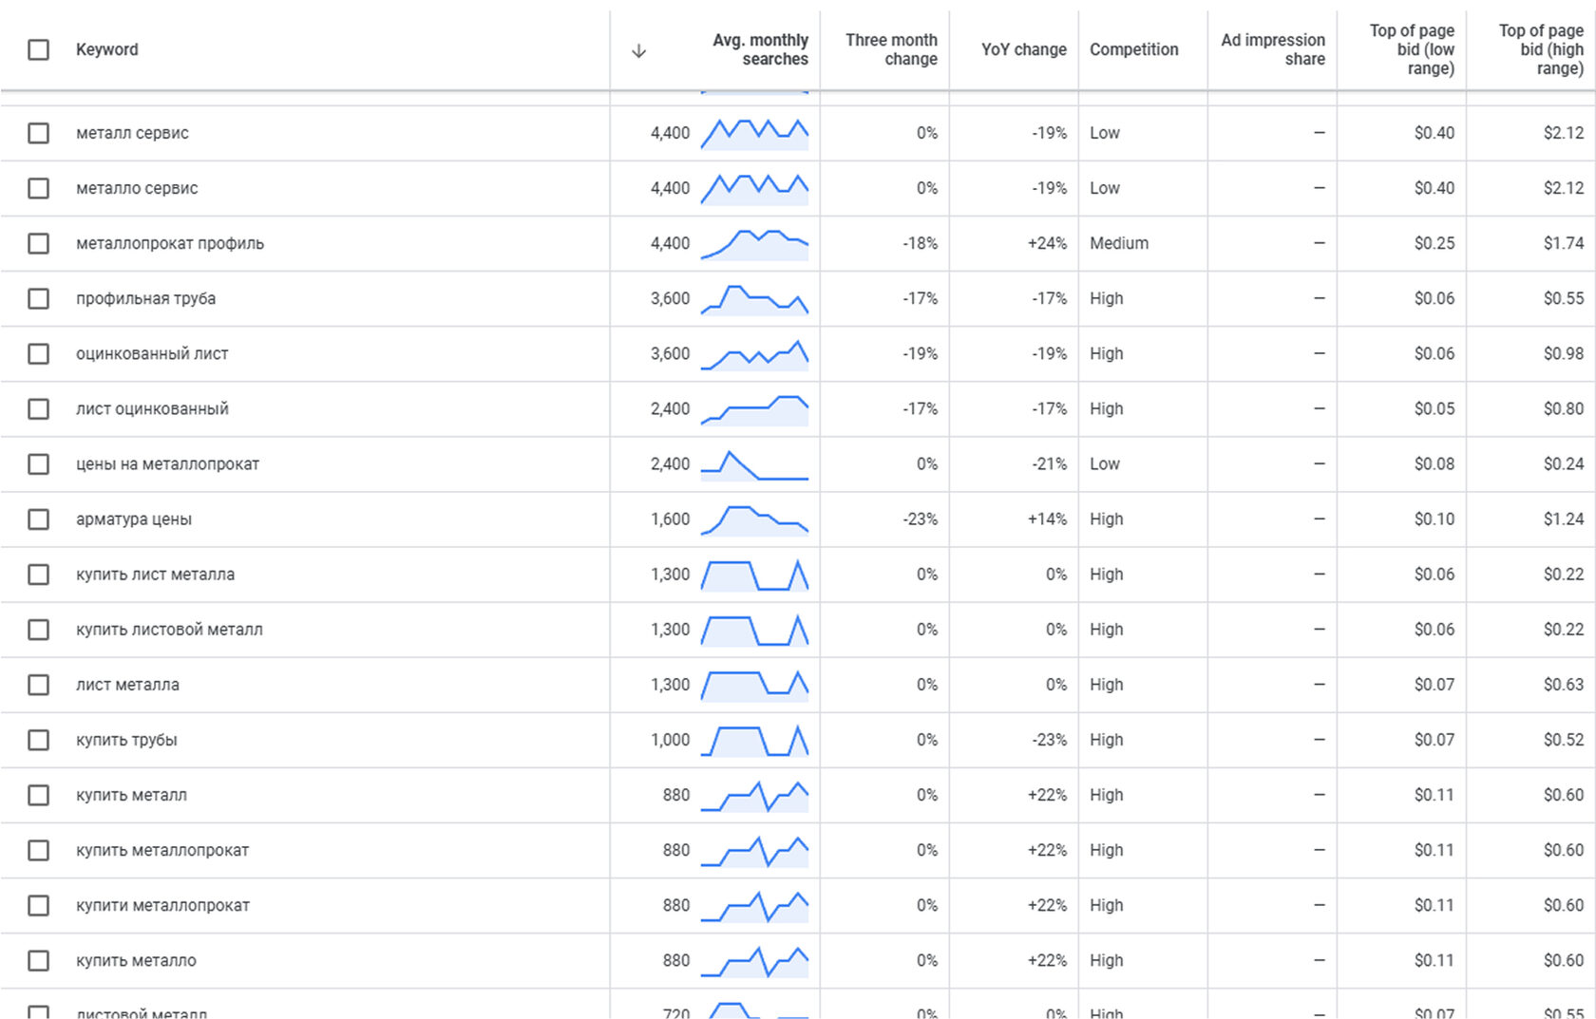The image size is (1596, 1019).
Task: Click the trend sparkline for лист оцинкованный
Action: [754, 409]
